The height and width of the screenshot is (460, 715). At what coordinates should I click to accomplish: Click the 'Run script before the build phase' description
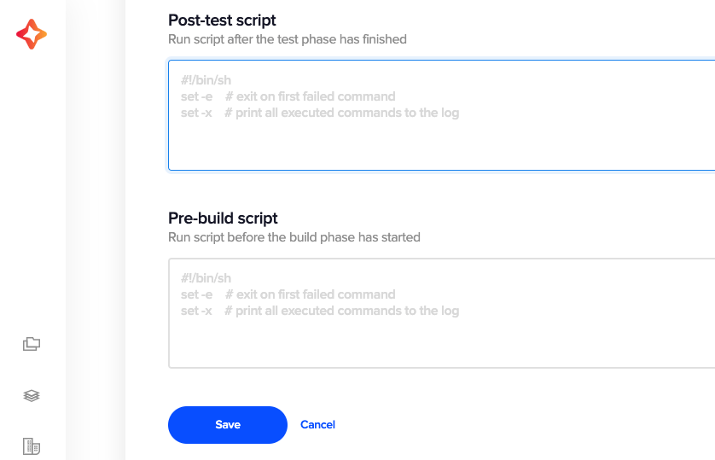[x=294, y=237]
